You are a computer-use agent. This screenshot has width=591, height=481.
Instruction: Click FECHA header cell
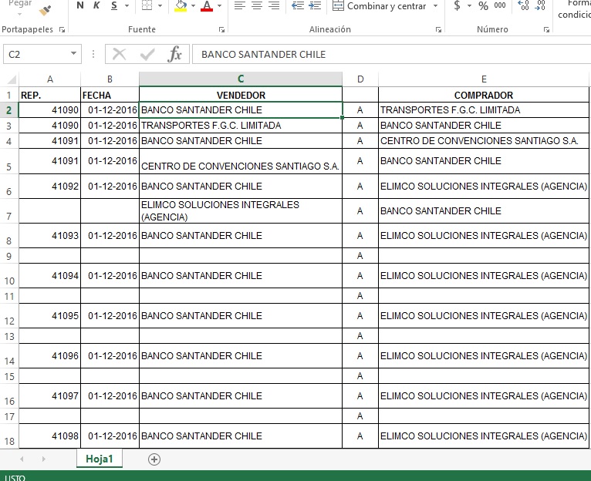[x=110, y=95]
